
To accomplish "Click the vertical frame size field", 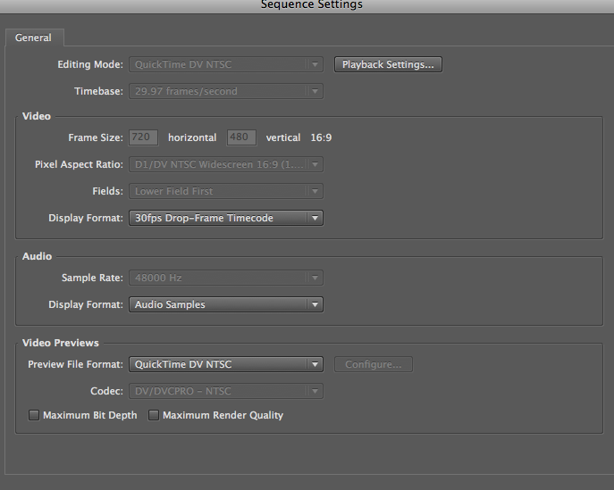I will pyautogui.click(x=241, y=137).
